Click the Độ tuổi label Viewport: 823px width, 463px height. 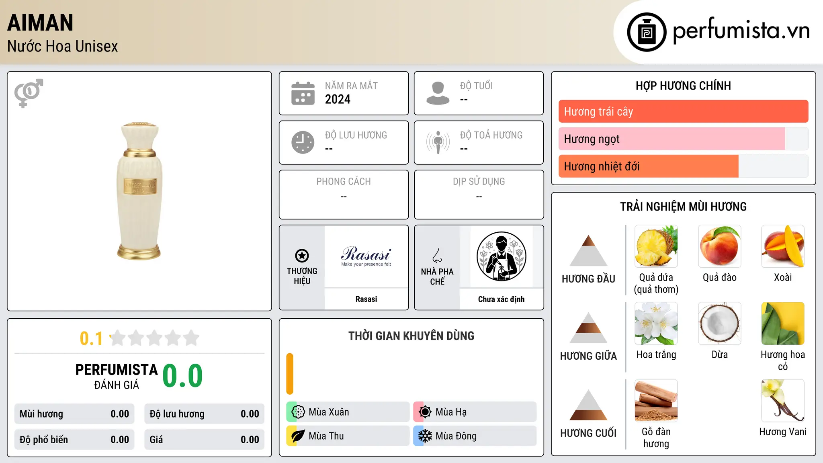point(476,86)
